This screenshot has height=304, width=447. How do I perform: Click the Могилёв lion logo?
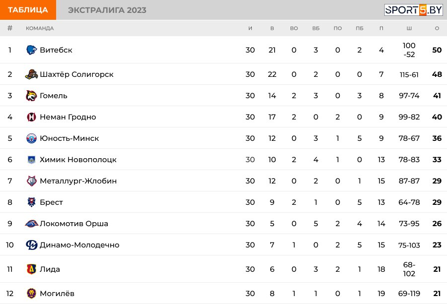31,293
